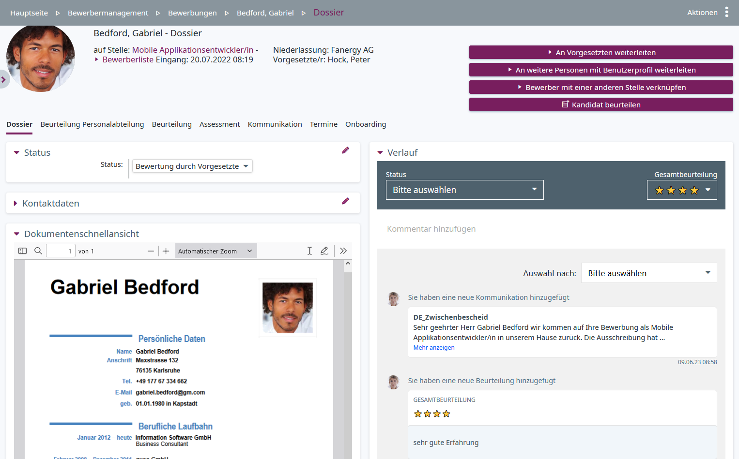This screenshot has height=459, width=739.
Task: Click the Mehr anzeigen link
Action: click(434, 348)
